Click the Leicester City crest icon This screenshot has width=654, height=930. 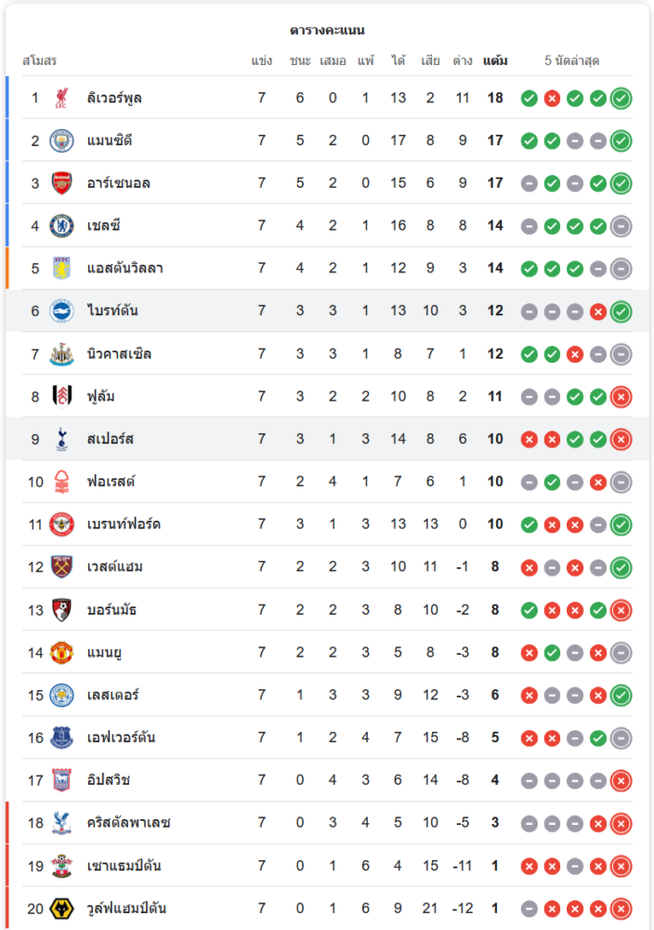62,695
